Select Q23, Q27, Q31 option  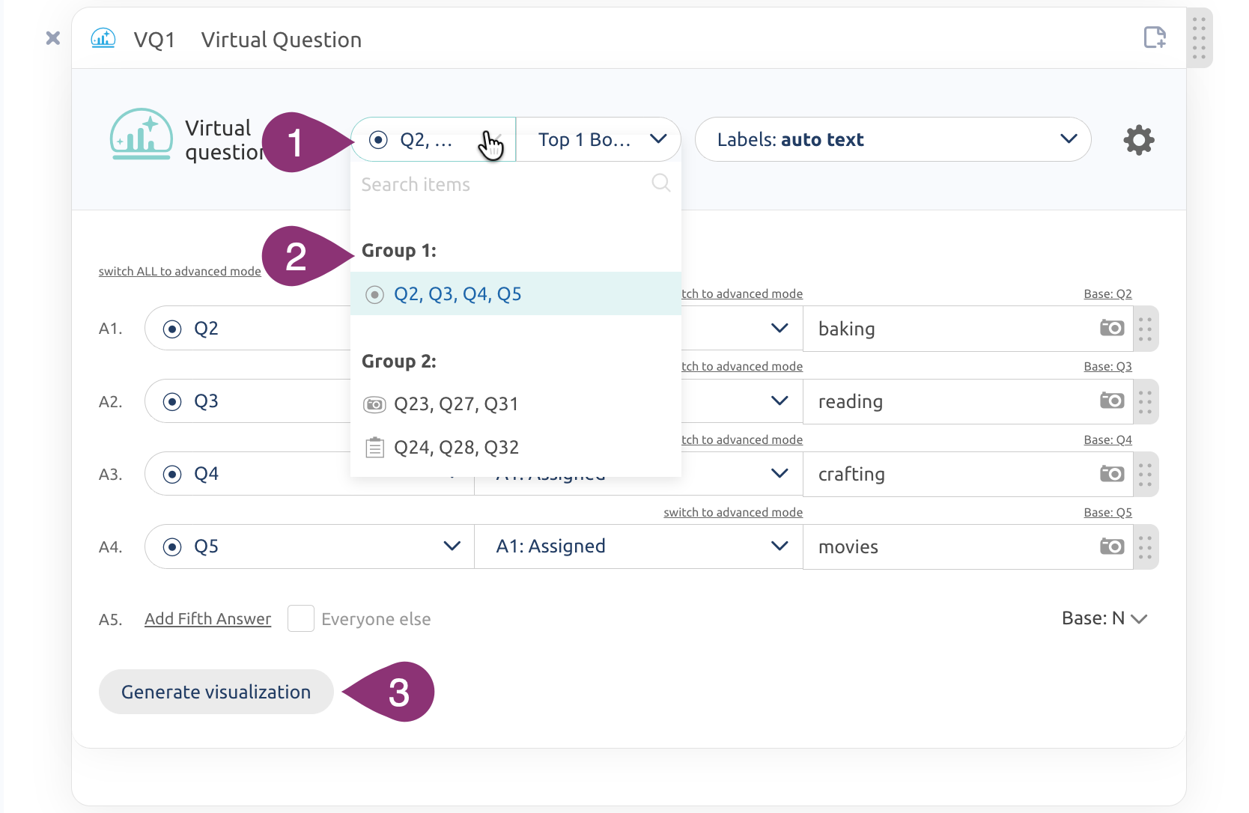[x=516, y=404]
